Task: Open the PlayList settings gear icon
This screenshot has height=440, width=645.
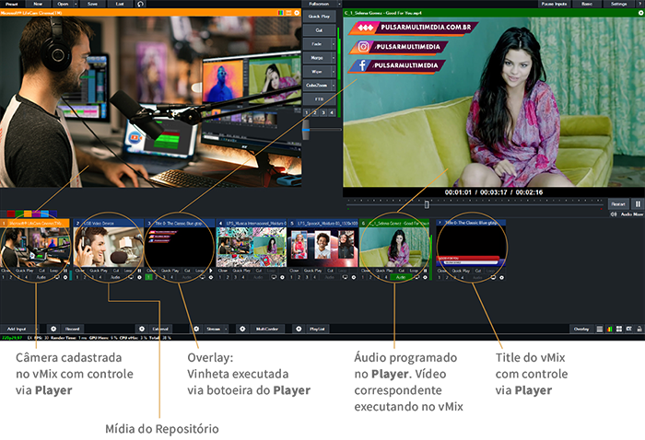Action: (x=298, y=329)
